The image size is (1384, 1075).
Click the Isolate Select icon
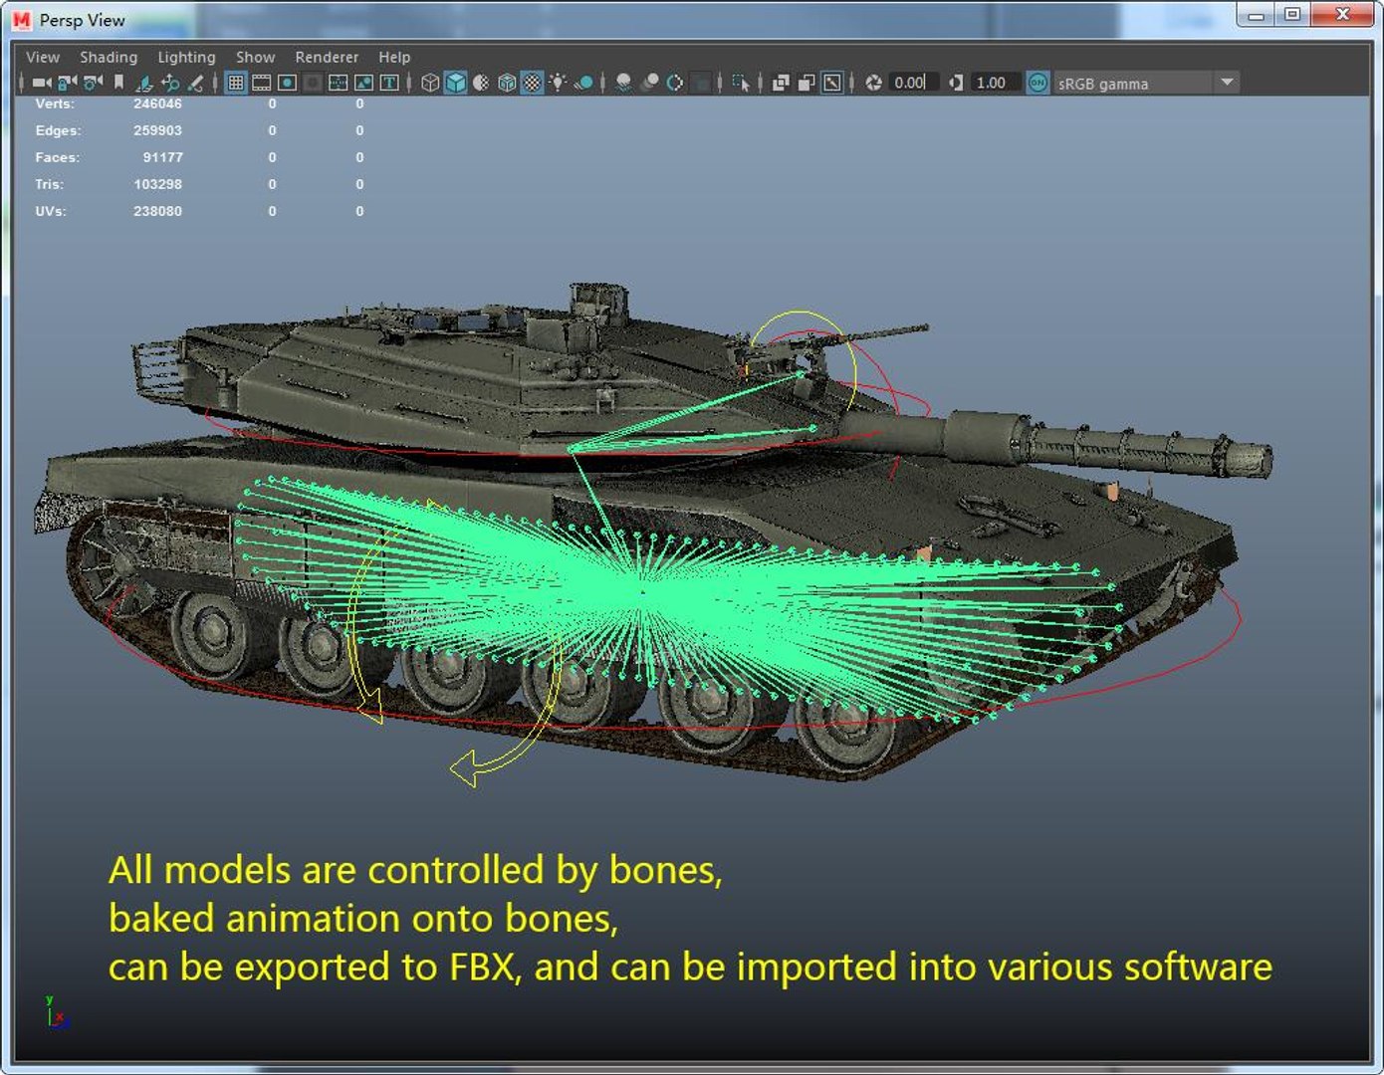click(741, 83)
